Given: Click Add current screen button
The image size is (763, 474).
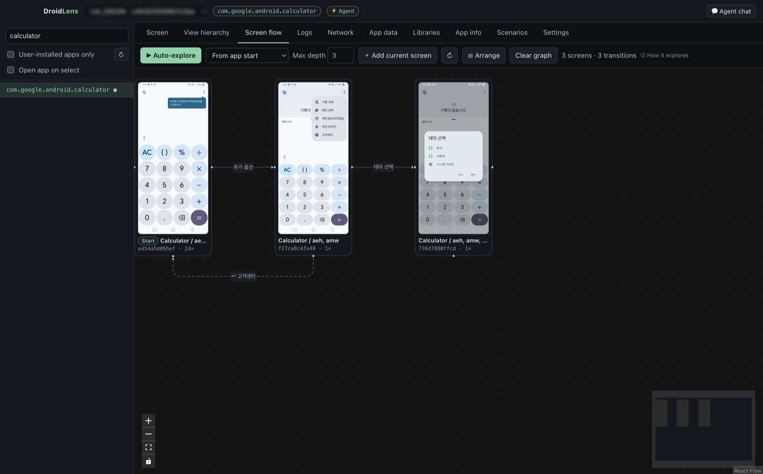Looking at the screenshot, I should point(398,55).
